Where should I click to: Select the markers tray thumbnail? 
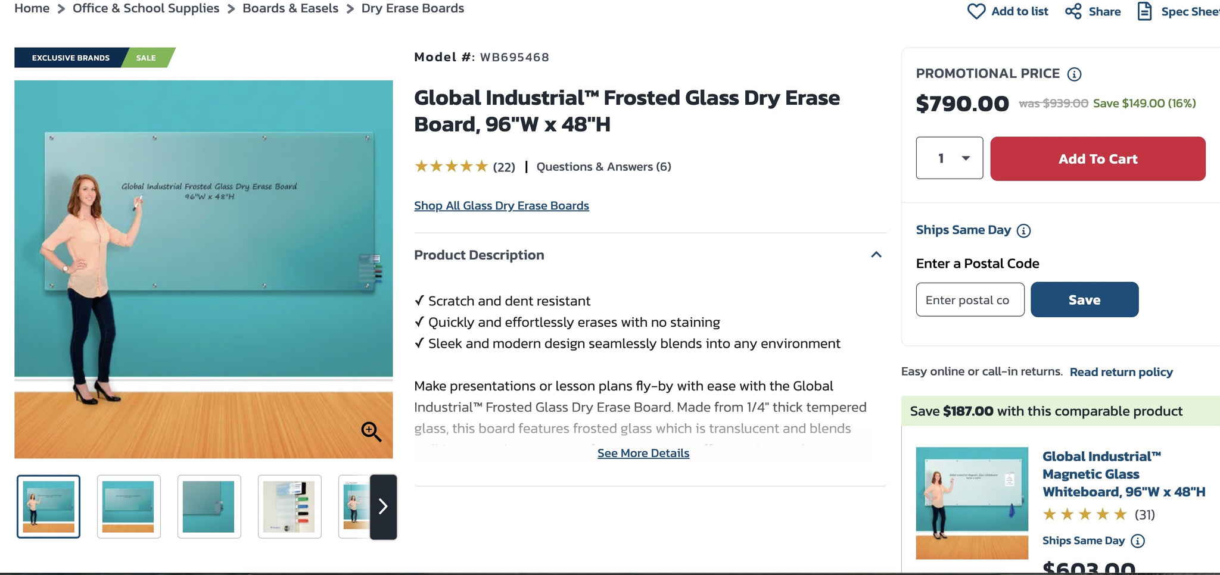pos(290,507)
